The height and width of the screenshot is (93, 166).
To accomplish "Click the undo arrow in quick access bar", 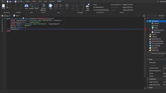I will [x=21, y=2].
